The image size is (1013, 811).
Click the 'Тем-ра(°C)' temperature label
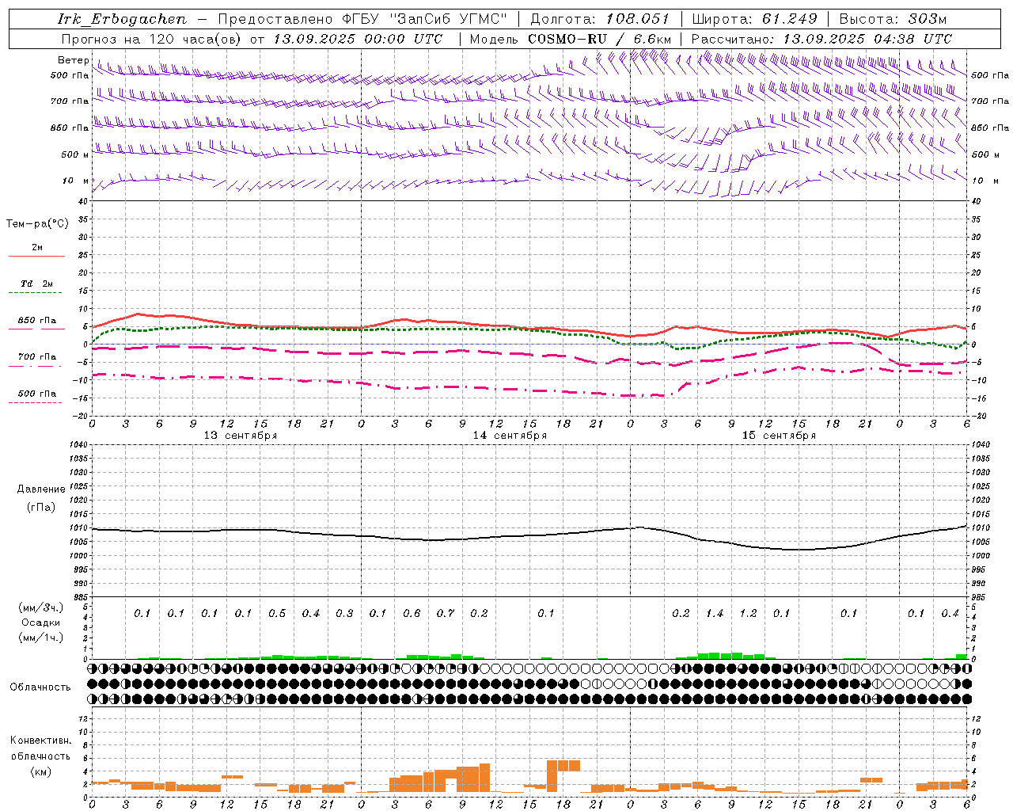coord(37,224)
